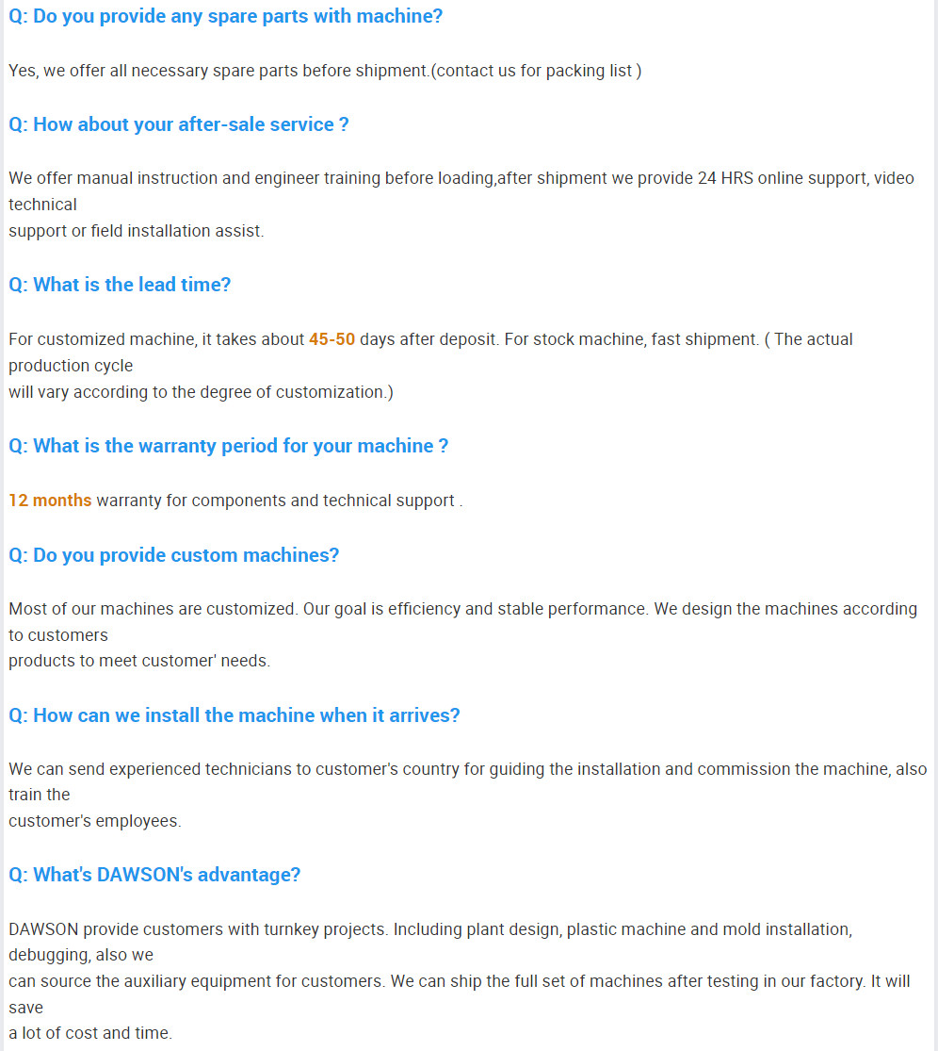Click the 'degree of customization' line
Screen dimensions: 938x1051
point(201,392)
